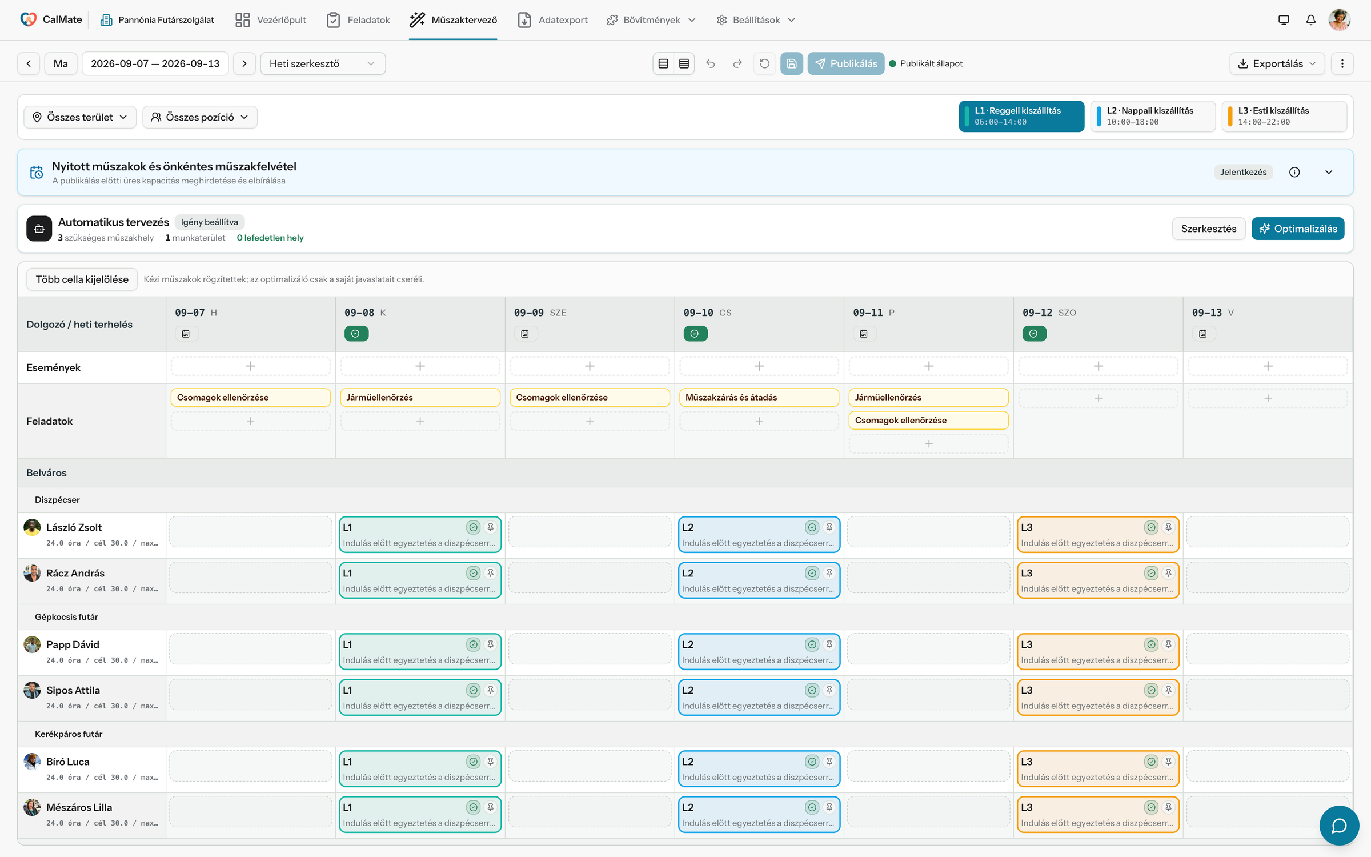Open the screen/monitor icon in the top bar
Viewport: 1371px width, 857px height.
click(x=1284, y=20)
